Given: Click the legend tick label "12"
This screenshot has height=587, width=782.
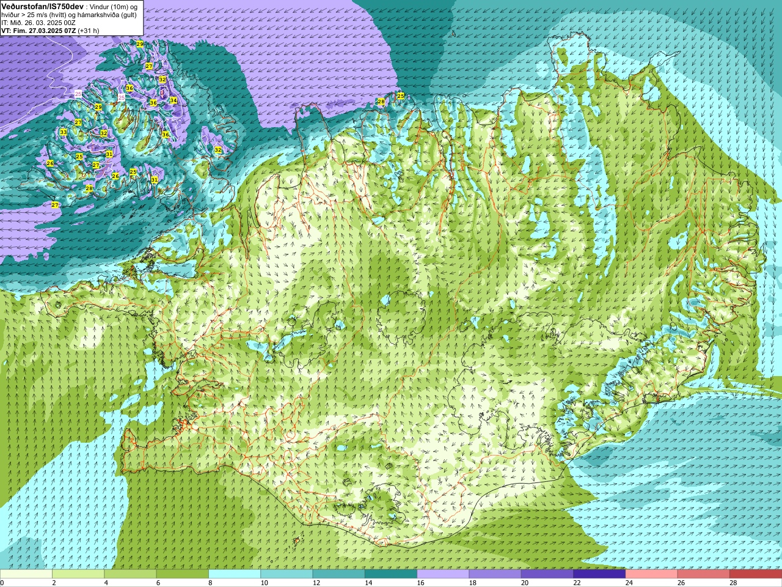Looking at the screenshot, I should pyautogui.click(x=316, y=583).
